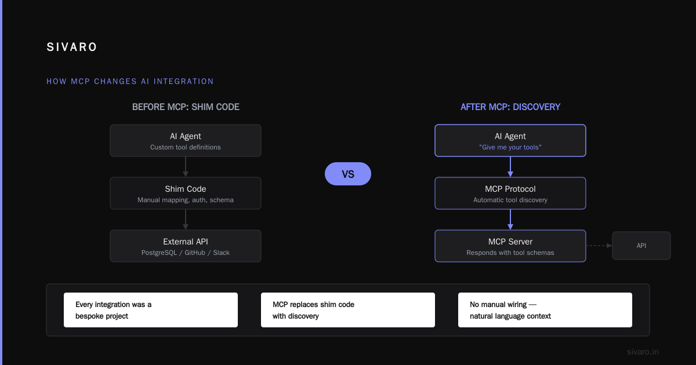Click the arrow between AI Agent and Shim Code
Viewport: 696px width, 365px height.
186,167
